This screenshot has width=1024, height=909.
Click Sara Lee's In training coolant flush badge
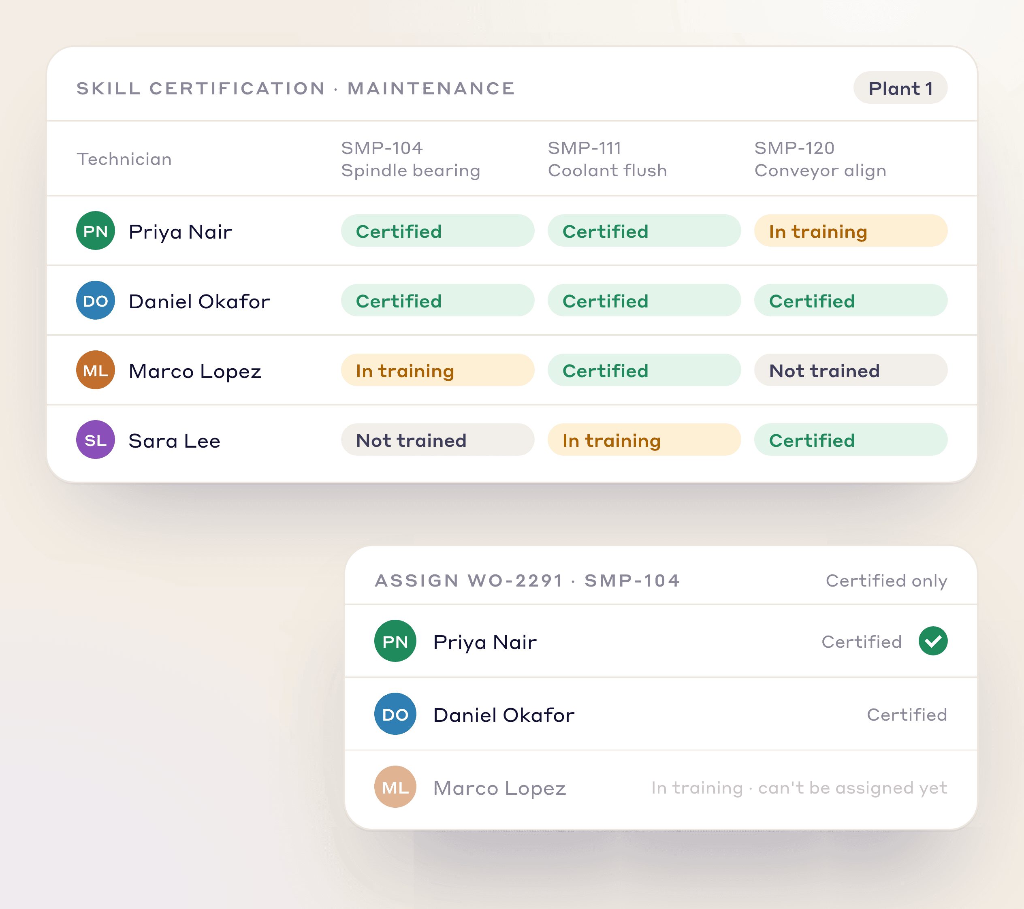(x=644, y=440)
